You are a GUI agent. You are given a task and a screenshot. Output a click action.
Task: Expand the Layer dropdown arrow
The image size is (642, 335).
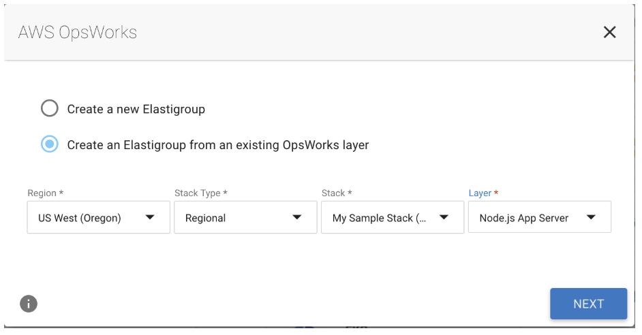(x=591, y=218)
